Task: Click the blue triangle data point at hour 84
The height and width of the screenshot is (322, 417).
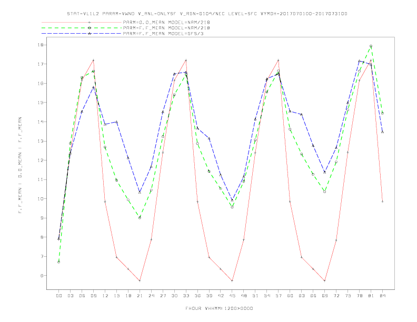Action: (x=382, y=132)
